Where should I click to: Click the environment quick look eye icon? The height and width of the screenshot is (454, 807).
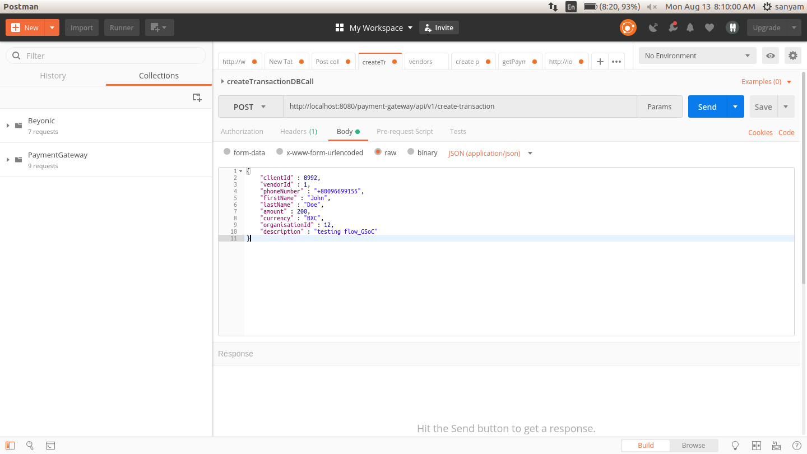pyautogui.click(x=771, y=55)
